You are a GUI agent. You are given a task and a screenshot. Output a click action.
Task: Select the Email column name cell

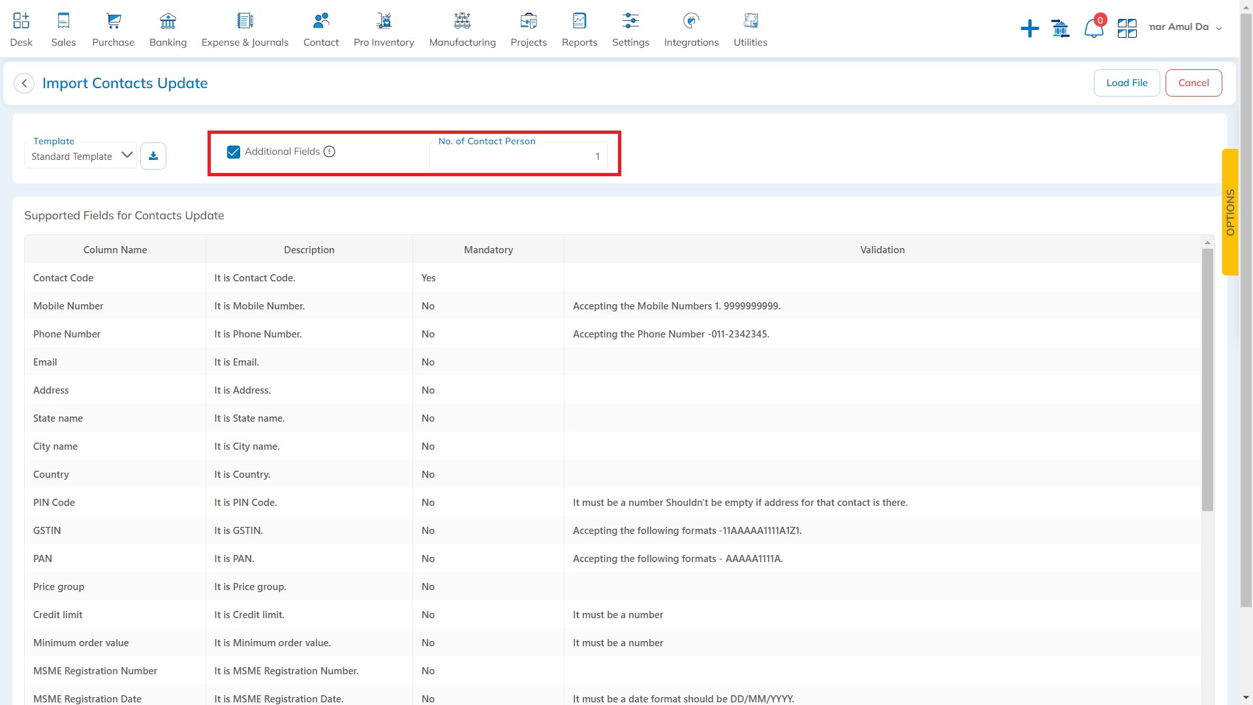(x=115, y=362)
